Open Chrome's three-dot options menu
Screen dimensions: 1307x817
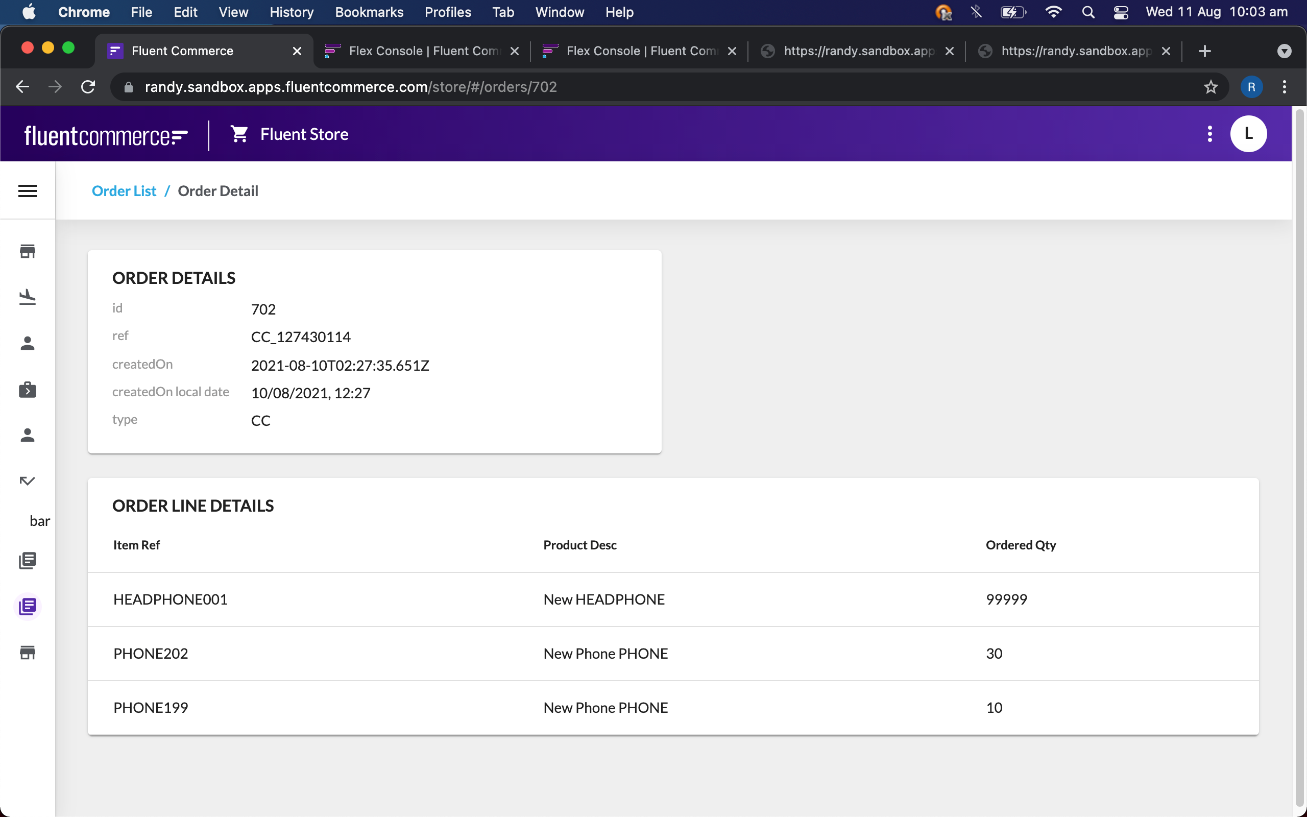pos(1285,86)
